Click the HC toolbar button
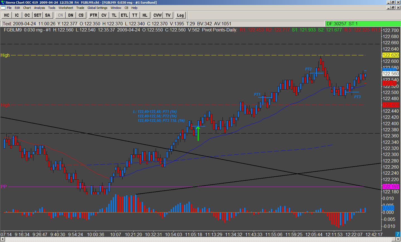This screenshot has height=242, width=401. click(7, 15)
